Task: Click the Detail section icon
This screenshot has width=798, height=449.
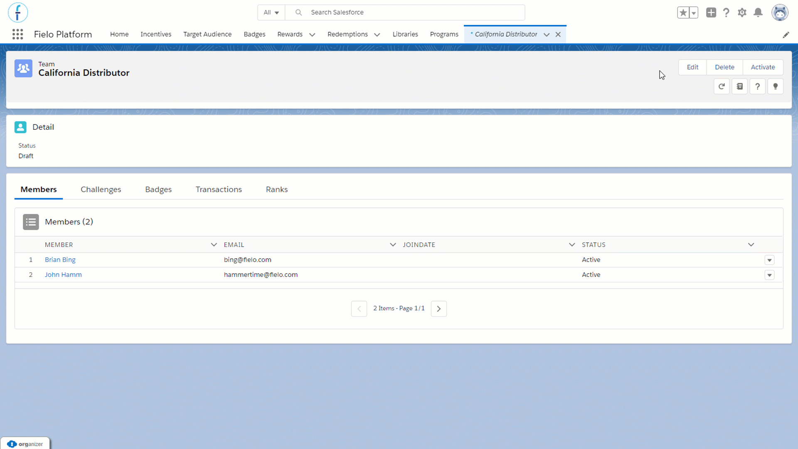Action: 20,127
